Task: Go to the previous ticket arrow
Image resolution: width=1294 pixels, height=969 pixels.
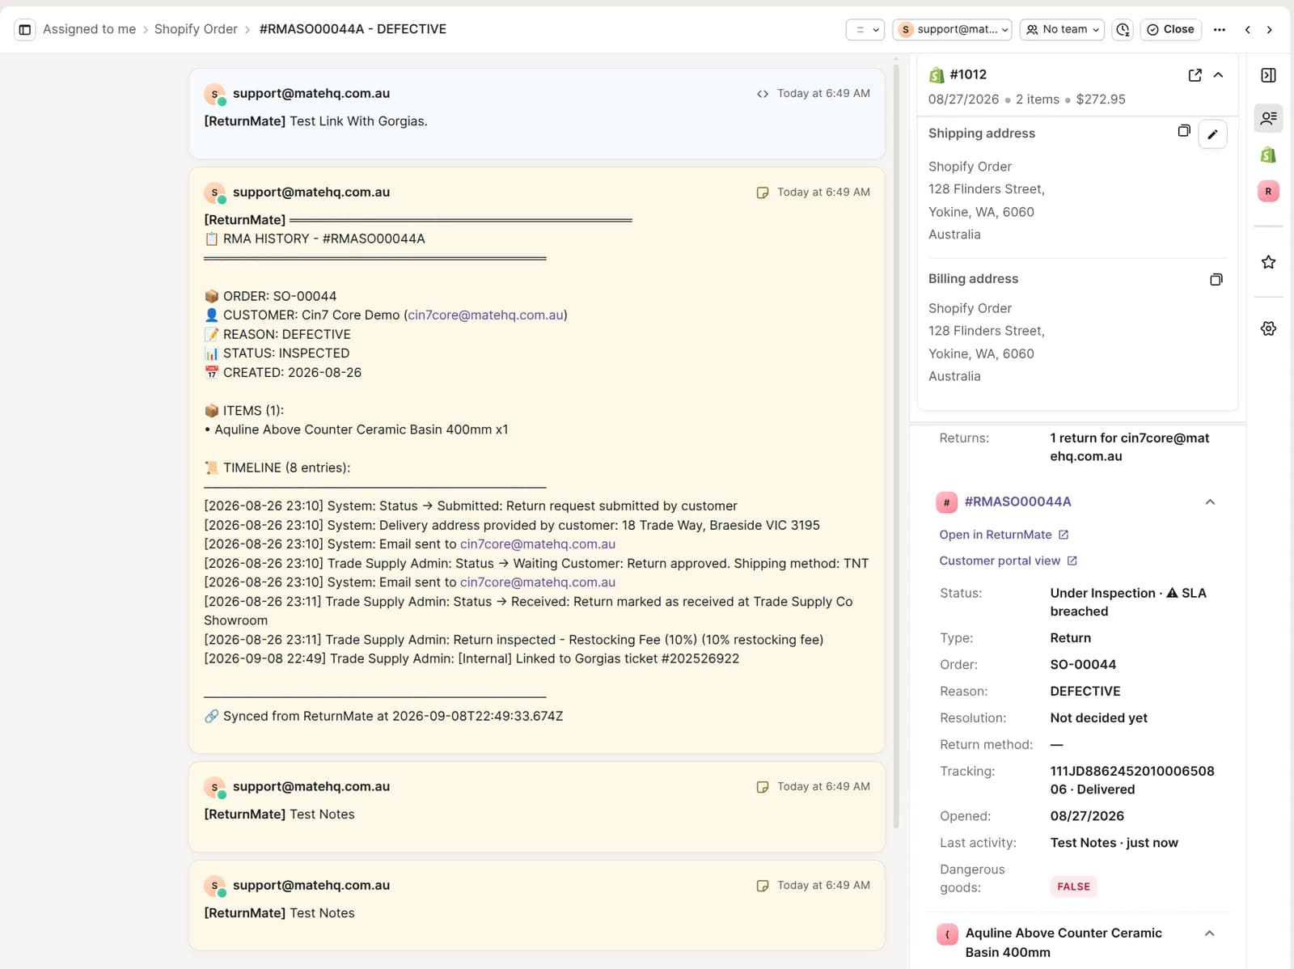Action: click(x=1248, y=29)
